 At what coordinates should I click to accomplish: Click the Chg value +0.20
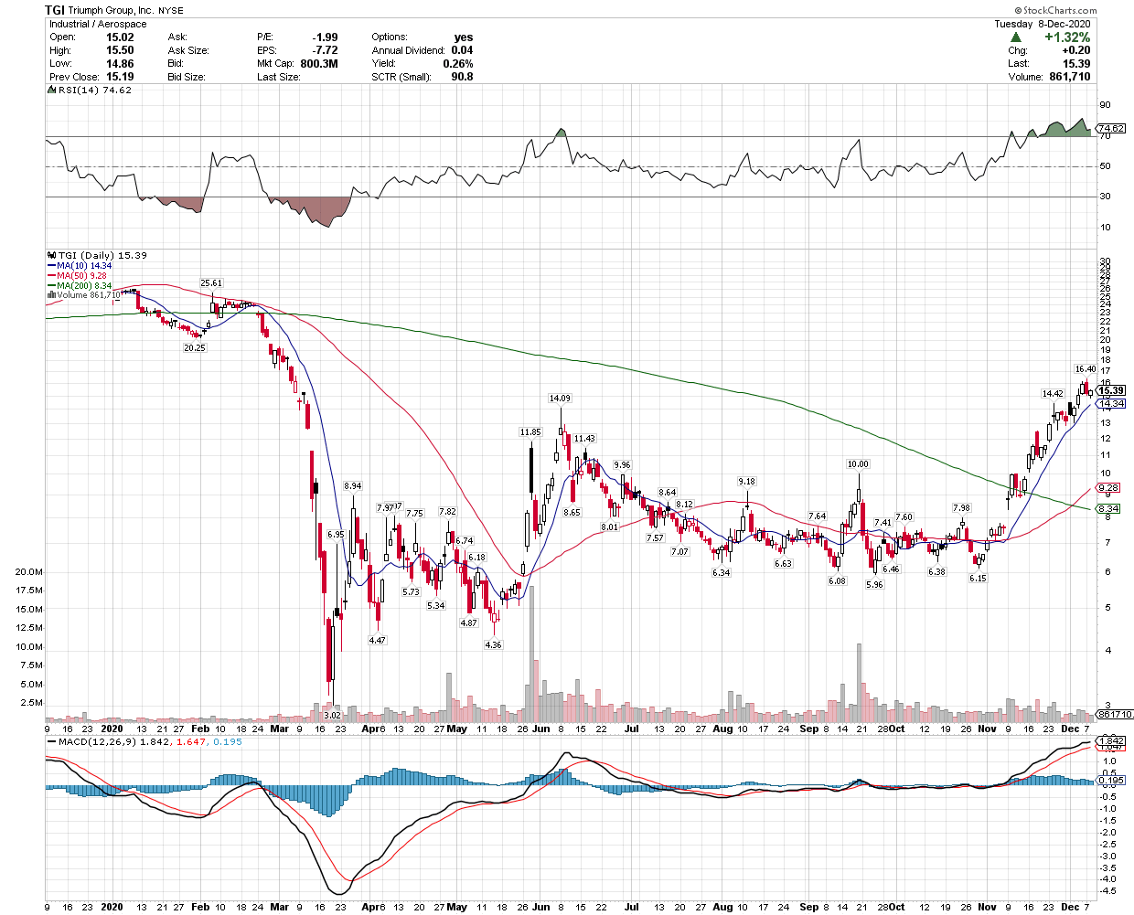click(x=1075, y=50)
